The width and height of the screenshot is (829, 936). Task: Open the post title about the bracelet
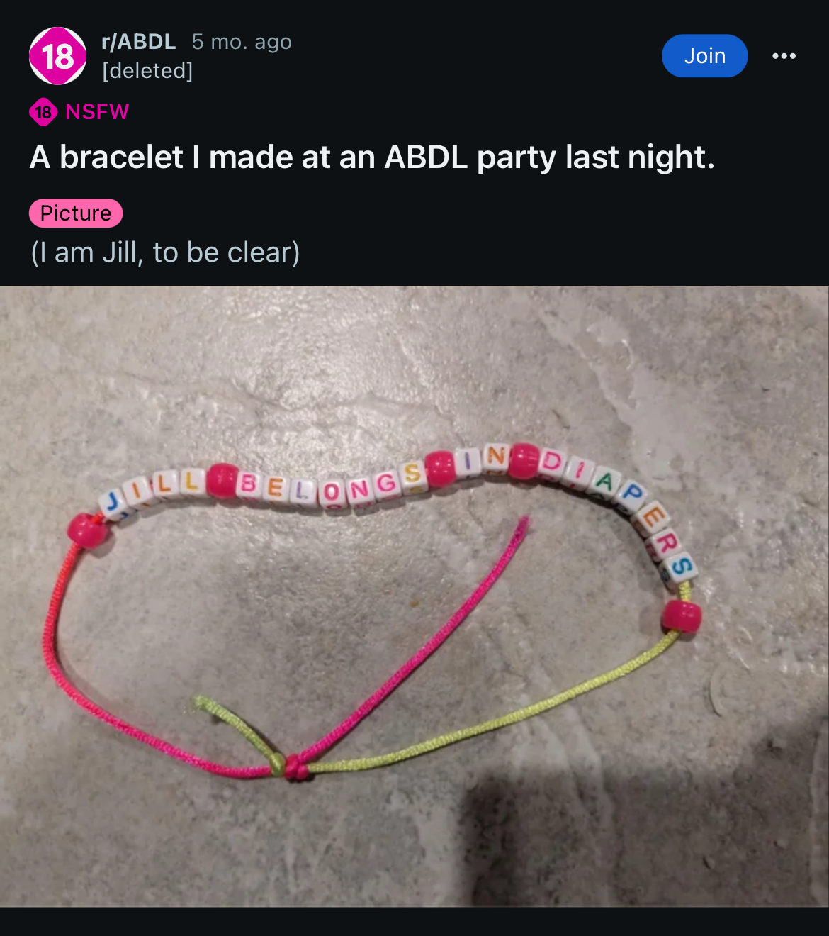coord(372,157)
